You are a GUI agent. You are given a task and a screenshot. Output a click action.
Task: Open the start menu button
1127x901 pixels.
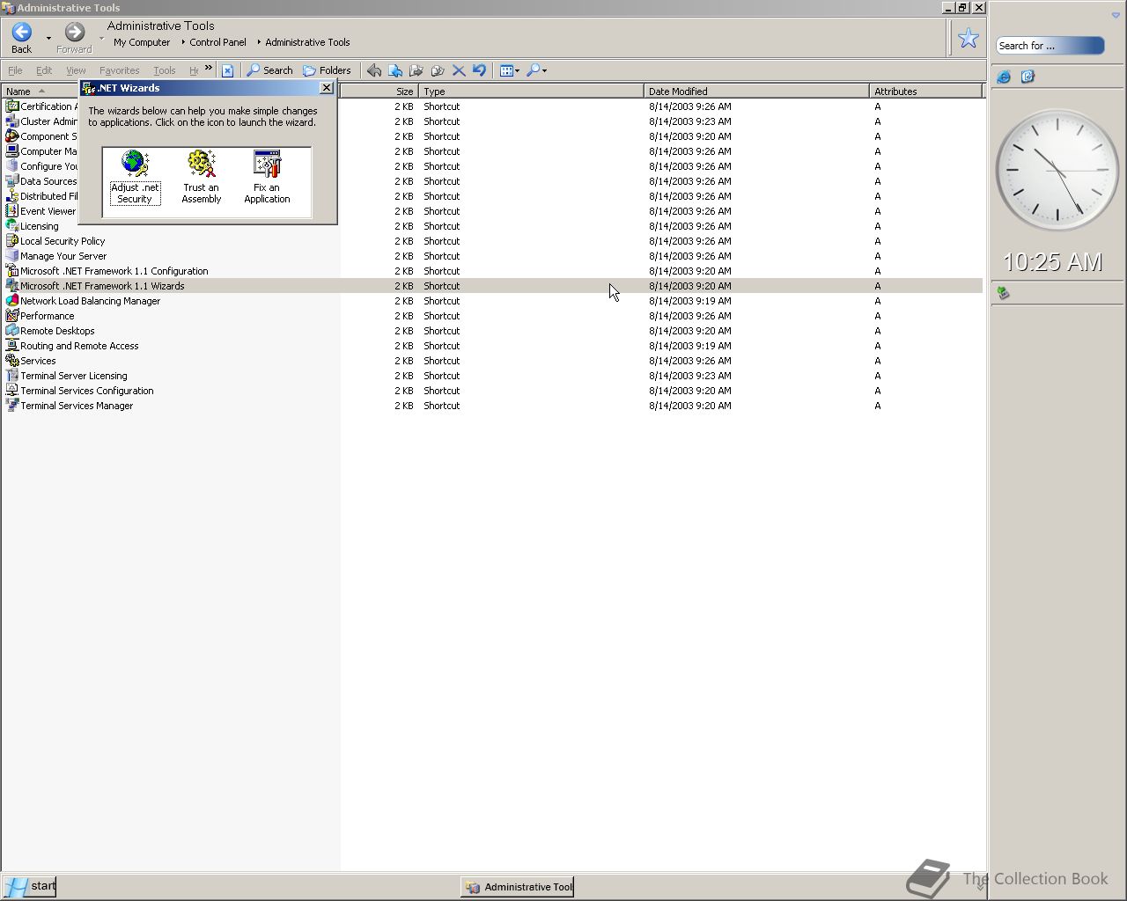tap(29, 886)
